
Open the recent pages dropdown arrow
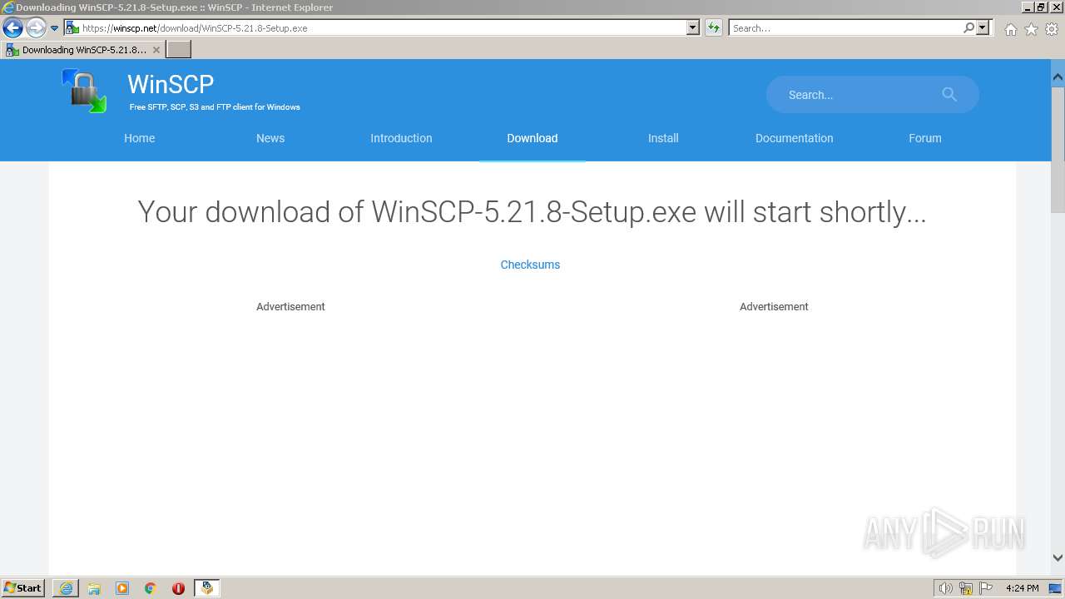pyautogui.click(x=55, y=28)
